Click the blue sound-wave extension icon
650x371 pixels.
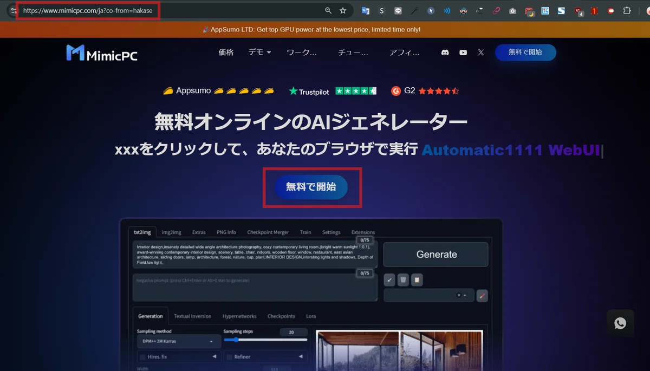447,10
